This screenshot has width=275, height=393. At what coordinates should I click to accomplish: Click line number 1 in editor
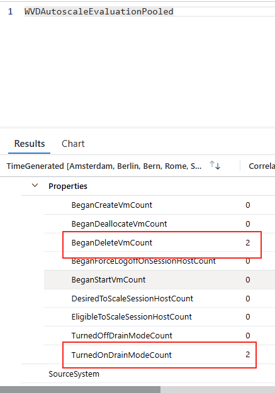[10, 11]
